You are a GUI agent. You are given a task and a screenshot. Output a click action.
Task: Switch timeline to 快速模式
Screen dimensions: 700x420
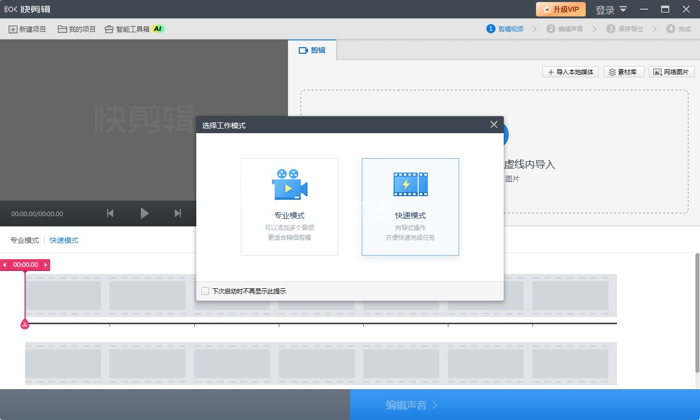(64, 240)
